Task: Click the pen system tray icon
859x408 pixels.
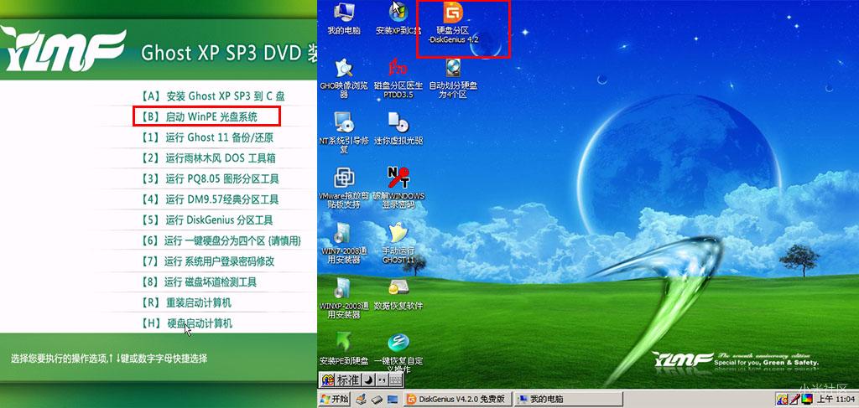Action: tap(794, 399)
